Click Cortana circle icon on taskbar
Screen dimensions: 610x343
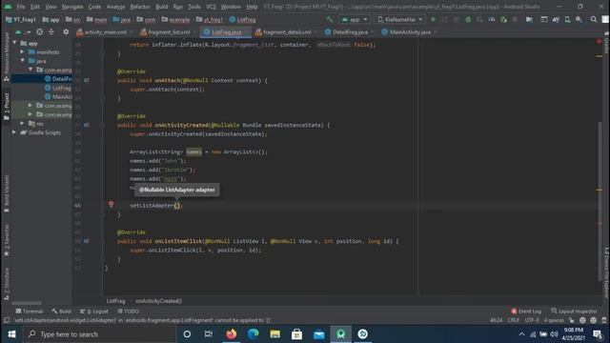pos(187,334)
